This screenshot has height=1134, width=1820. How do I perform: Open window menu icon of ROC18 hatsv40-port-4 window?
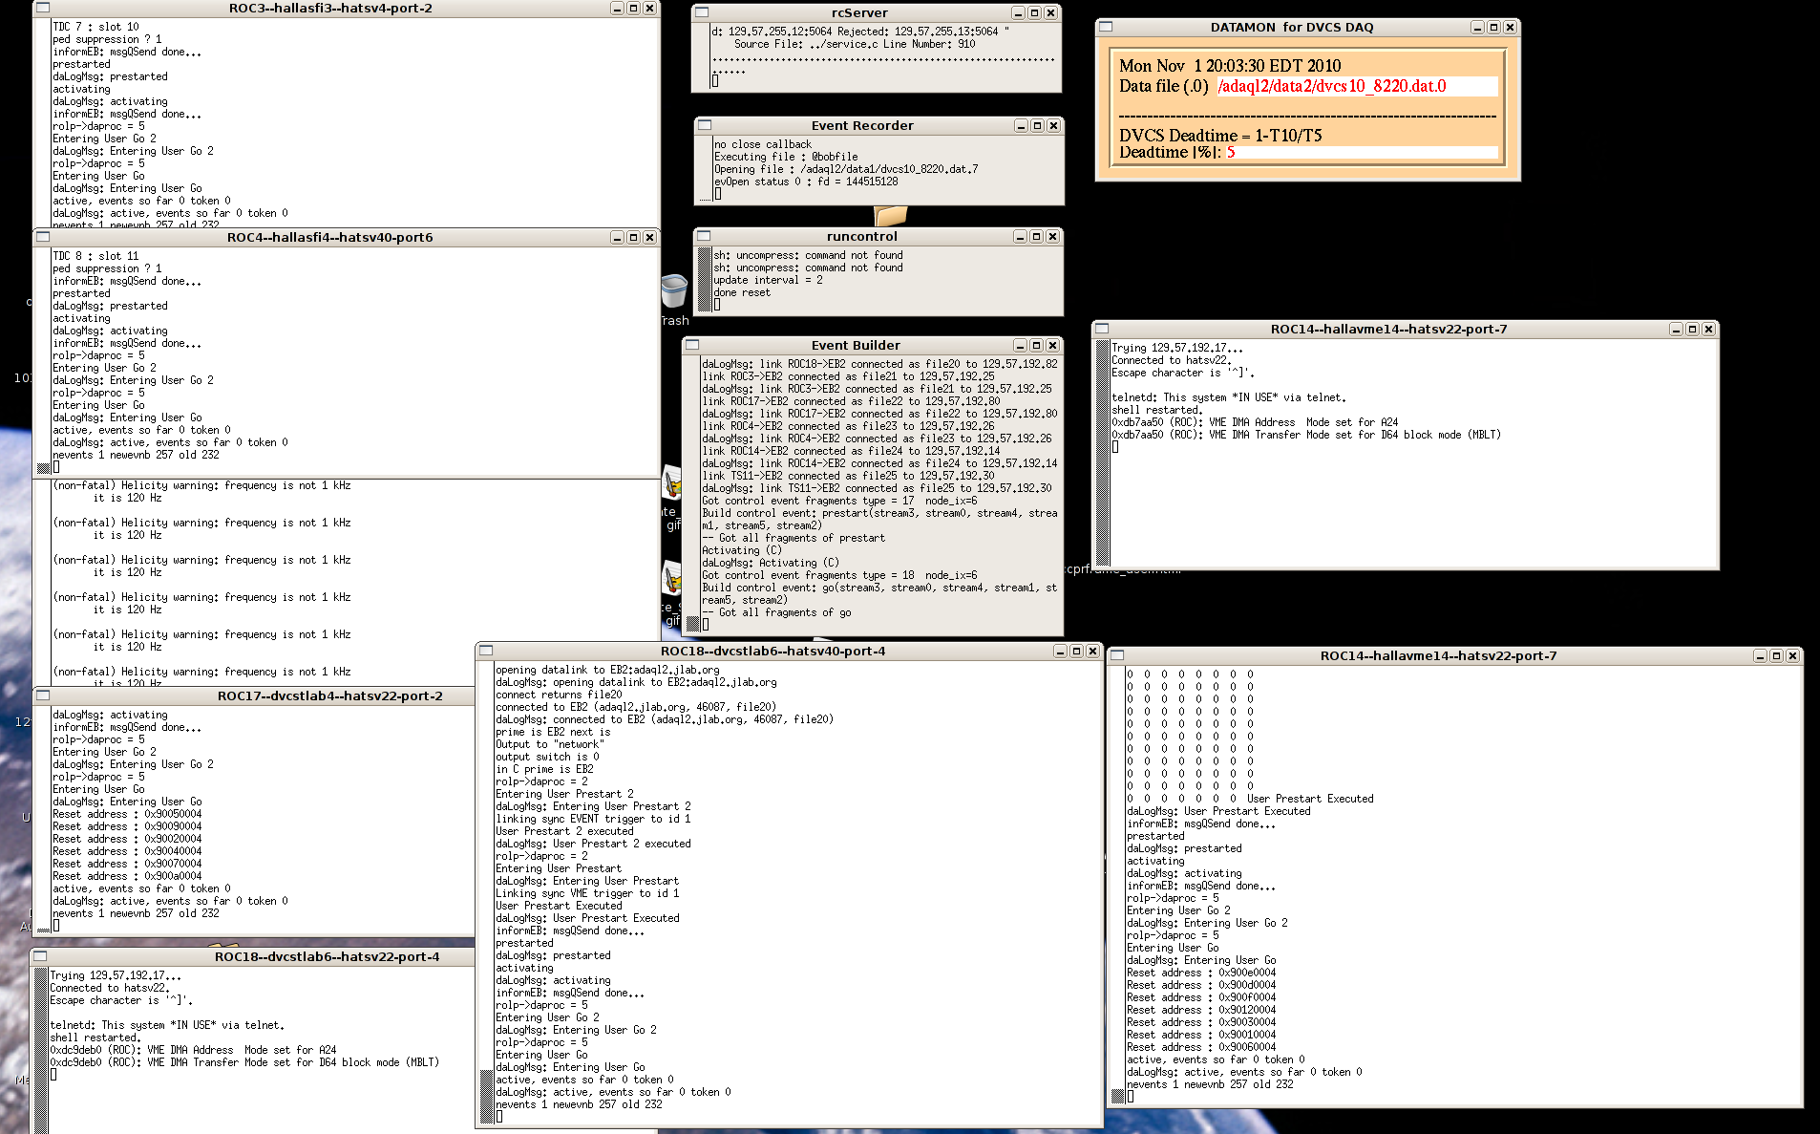point(486,651)
